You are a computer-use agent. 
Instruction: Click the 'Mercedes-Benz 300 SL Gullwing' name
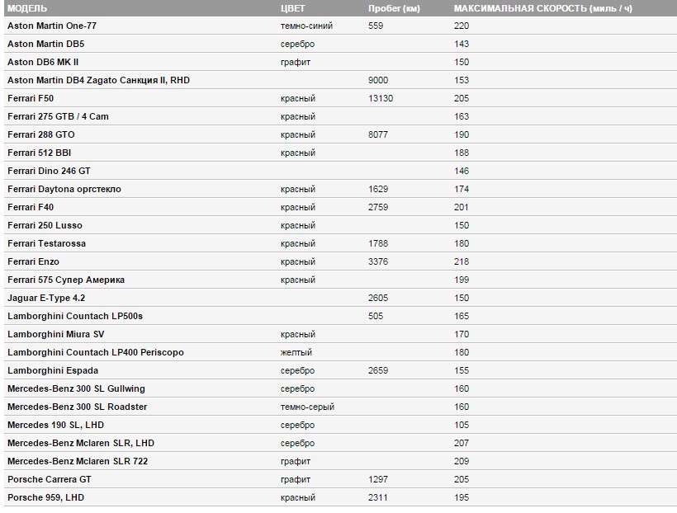(76, 388)
